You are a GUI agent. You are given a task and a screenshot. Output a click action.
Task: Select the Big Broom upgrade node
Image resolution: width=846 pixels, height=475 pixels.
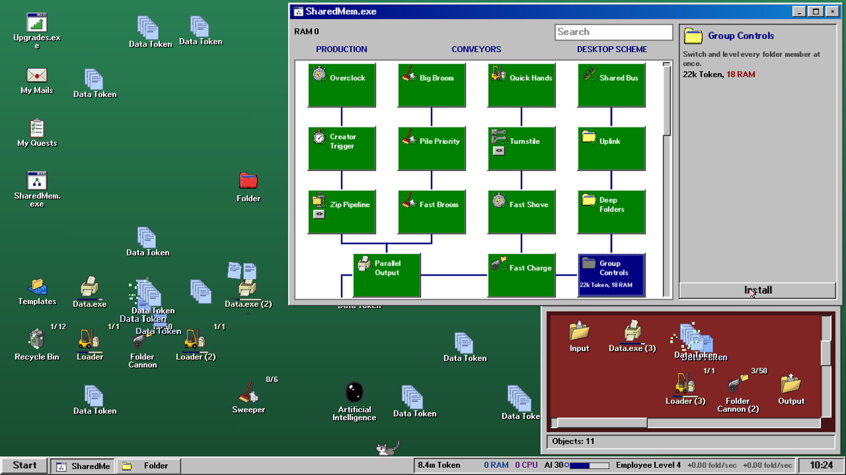(432, 85)
